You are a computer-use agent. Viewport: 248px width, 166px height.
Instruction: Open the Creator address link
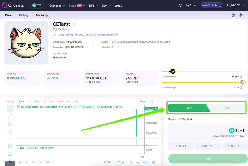[x=141, y=42]
